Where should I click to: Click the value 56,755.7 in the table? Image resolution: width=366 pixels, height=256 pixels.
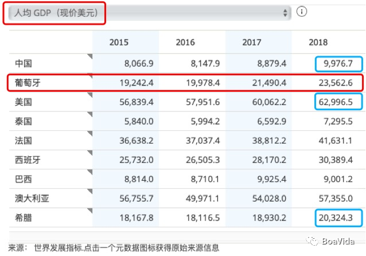coord(137,199)
